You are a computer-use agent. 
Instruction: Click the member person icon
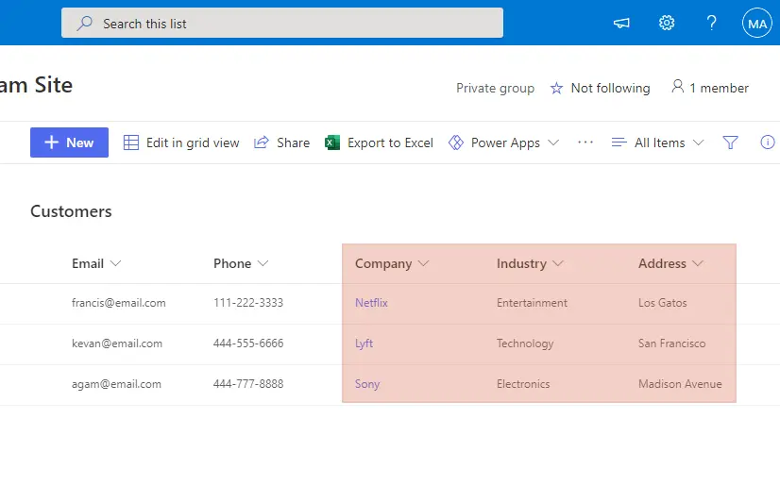pyautogui.click(x=677, y=87)
